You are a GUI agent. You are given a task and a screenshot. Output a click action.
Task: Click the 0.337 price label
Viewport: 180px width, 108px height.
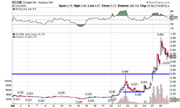(x=134, y=84)
